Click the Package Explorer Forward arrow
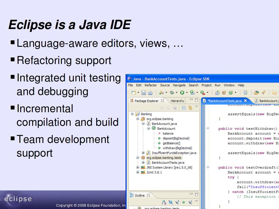The image size is (279, 209). point(168,108)
